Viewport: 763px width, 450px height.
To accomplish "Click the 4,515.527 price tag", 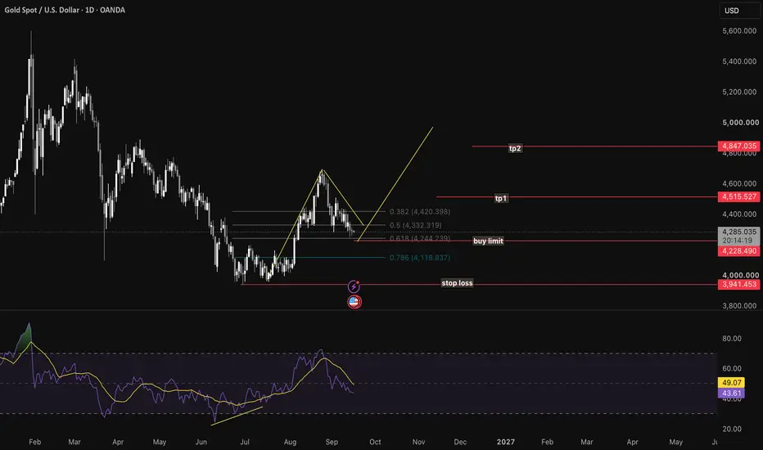I will coord(738,196).
